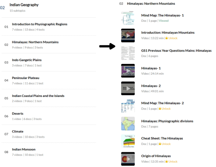Open the Cheat Sheet: The Himalayas thumbnail
The image size is (216, 167).
coord(128,141)
